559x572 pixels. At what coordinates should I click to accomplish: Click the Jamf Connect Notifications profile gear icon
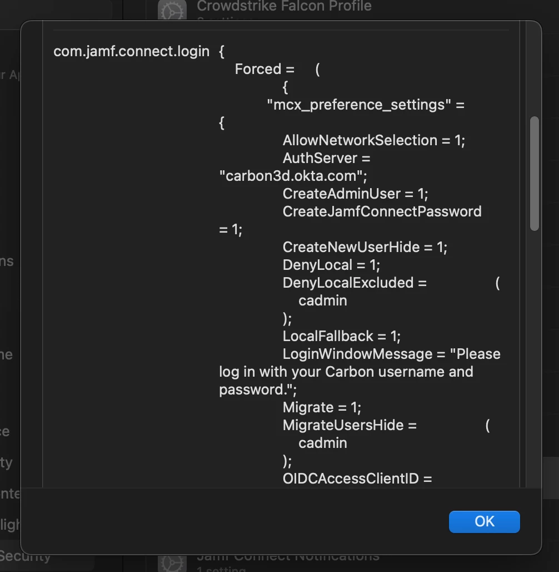172,563
